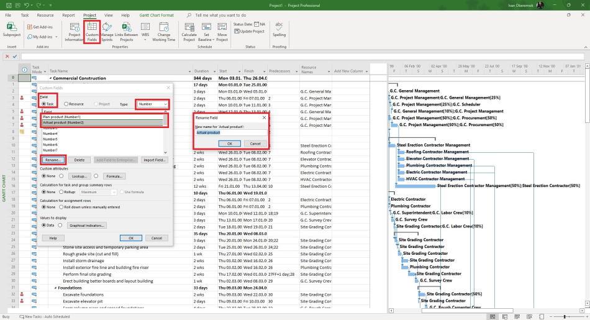Open Links Between Projects

click(127, 32)
